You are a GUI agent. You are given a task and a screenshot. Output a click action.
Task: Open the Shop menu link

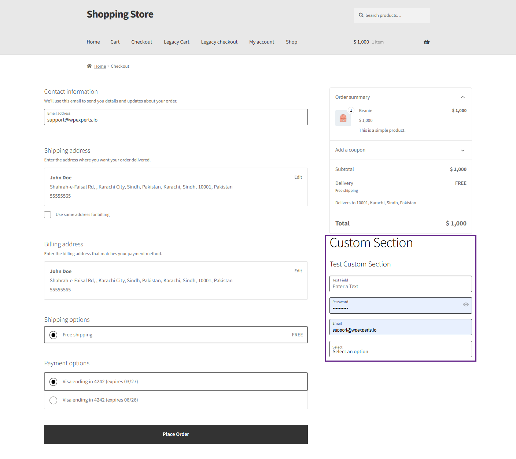tap(291, 42)
